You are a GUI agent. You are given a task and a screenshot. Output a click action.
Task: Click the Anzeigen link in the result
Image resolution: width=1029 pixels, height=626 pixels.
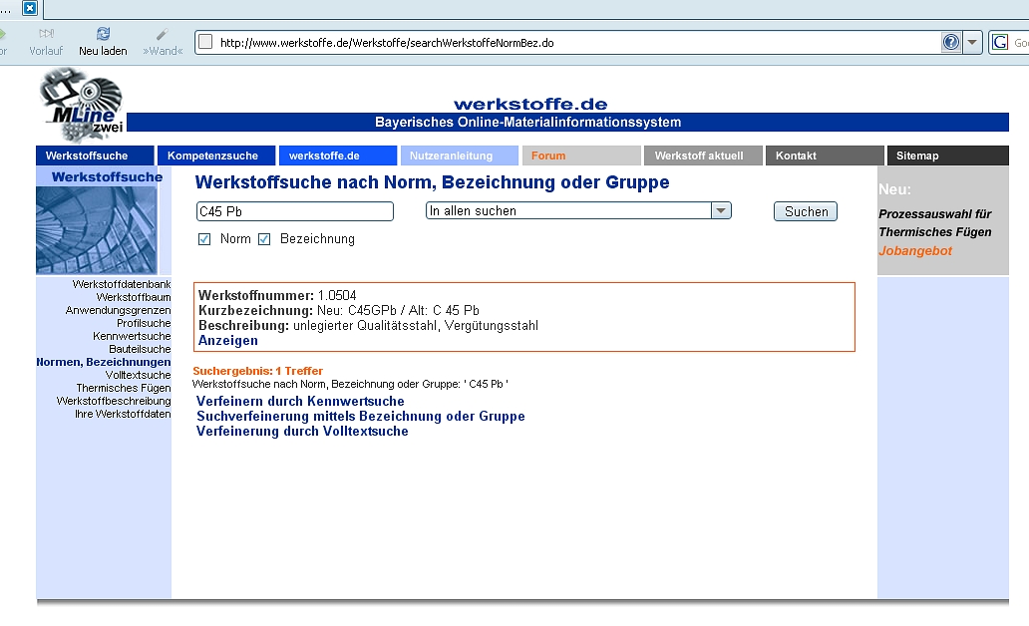click(x=227, y=341)
